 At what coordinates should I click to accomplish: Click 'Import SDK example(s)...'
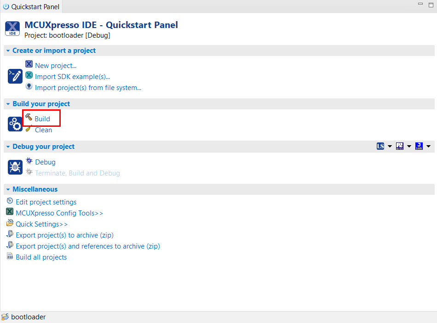click(x=72, y=77)
